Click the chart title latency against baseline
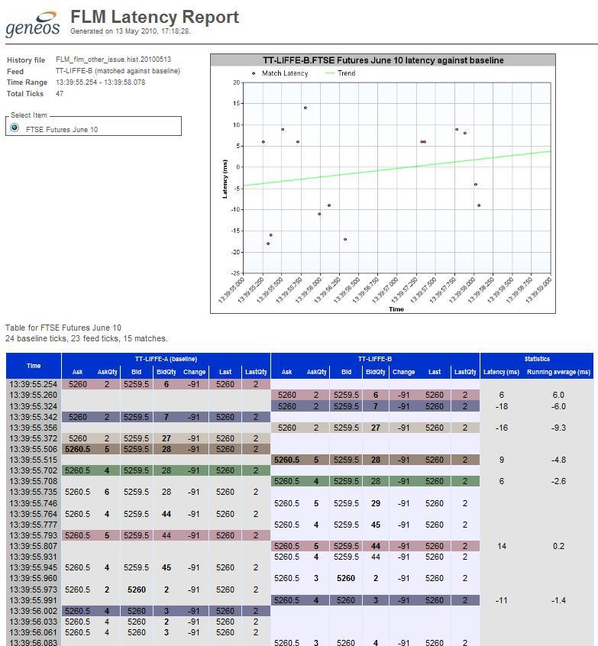This screenshot has height=646, width=598. click(383, 60)
